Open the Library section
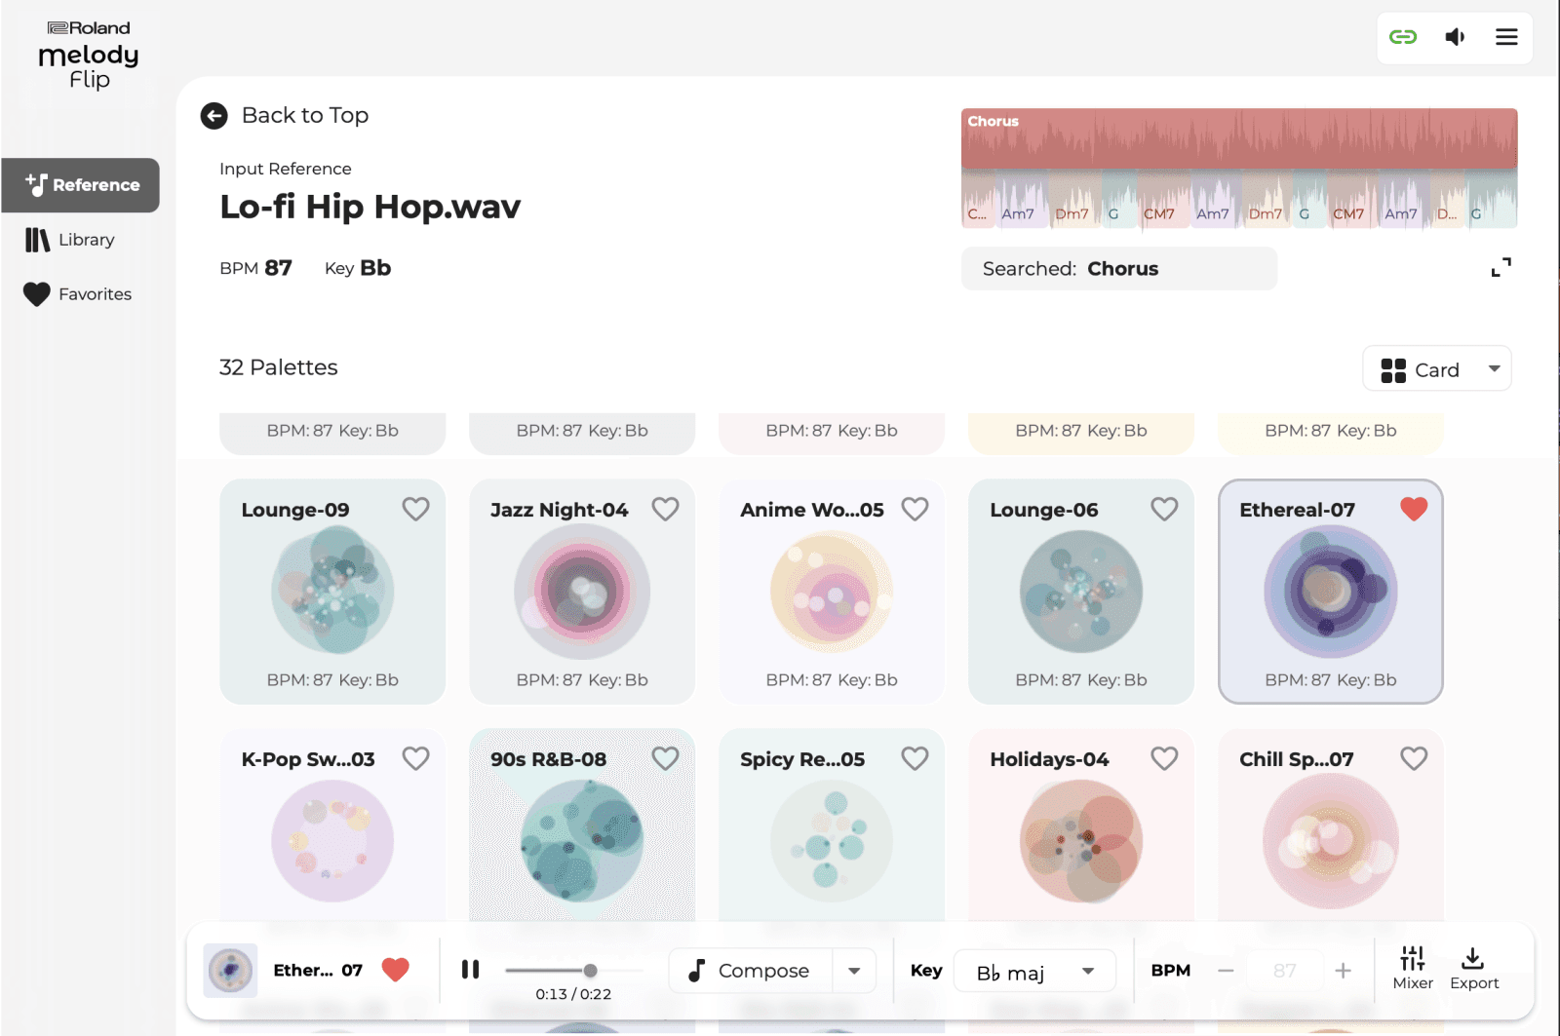 point(70,240)
